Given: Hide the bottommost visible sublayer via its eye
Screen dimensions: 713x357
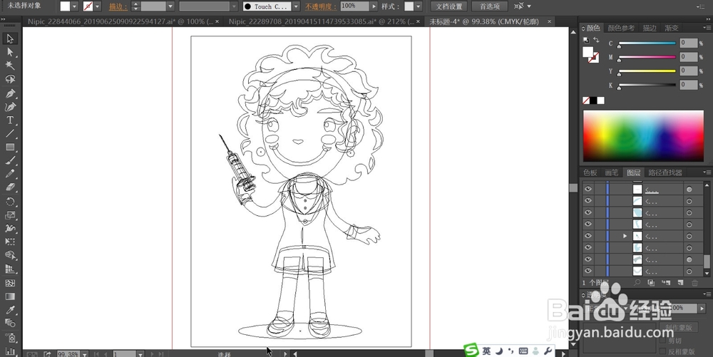Looking at the screenshot, I should pos(588,271).
